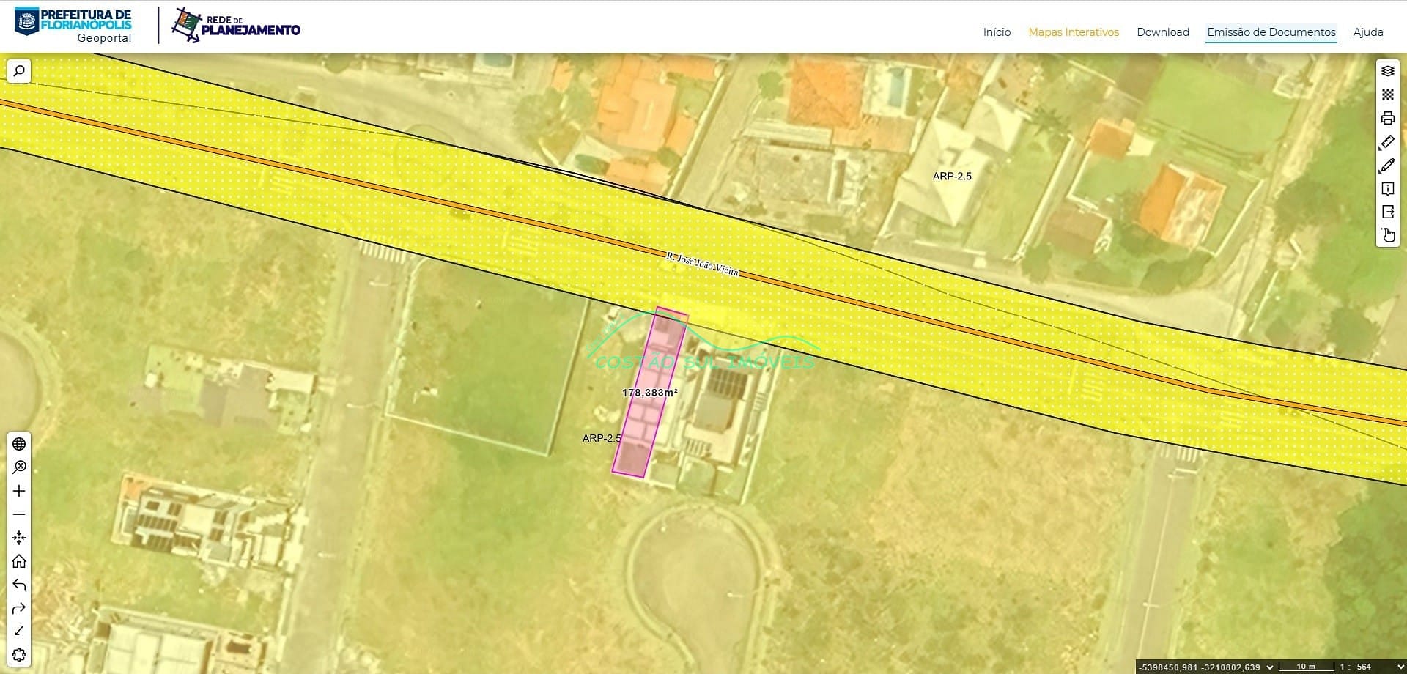Image resolution: width=1407 pixels, height=674 pixels.
Task: Click the export arrow icon
Action: (x=1387, y=212)
